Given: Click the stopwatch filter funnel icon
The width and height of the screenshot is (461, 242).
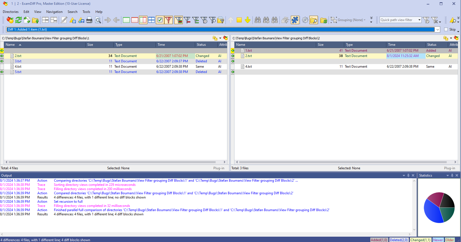Looking at the screenshot, I should 204,20.
